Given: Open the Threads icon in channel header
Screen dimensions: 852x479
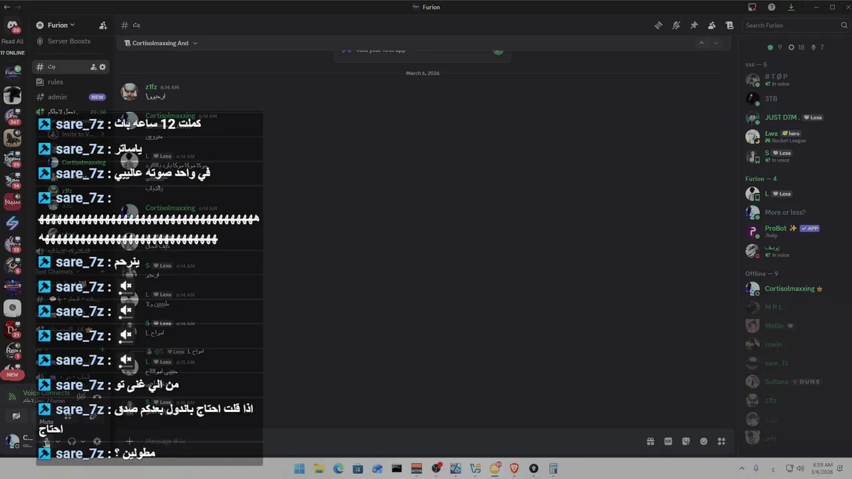Looking at the screenshot, I should point(658,25).
